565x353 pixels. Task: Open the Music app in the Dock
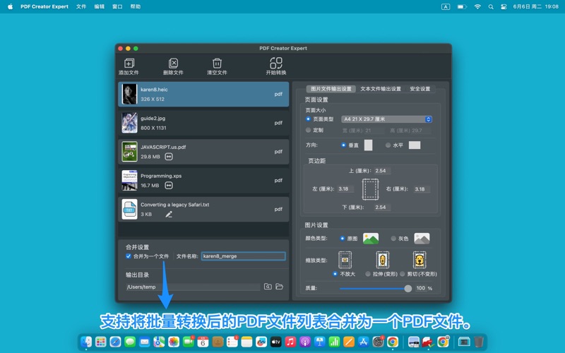290,342
